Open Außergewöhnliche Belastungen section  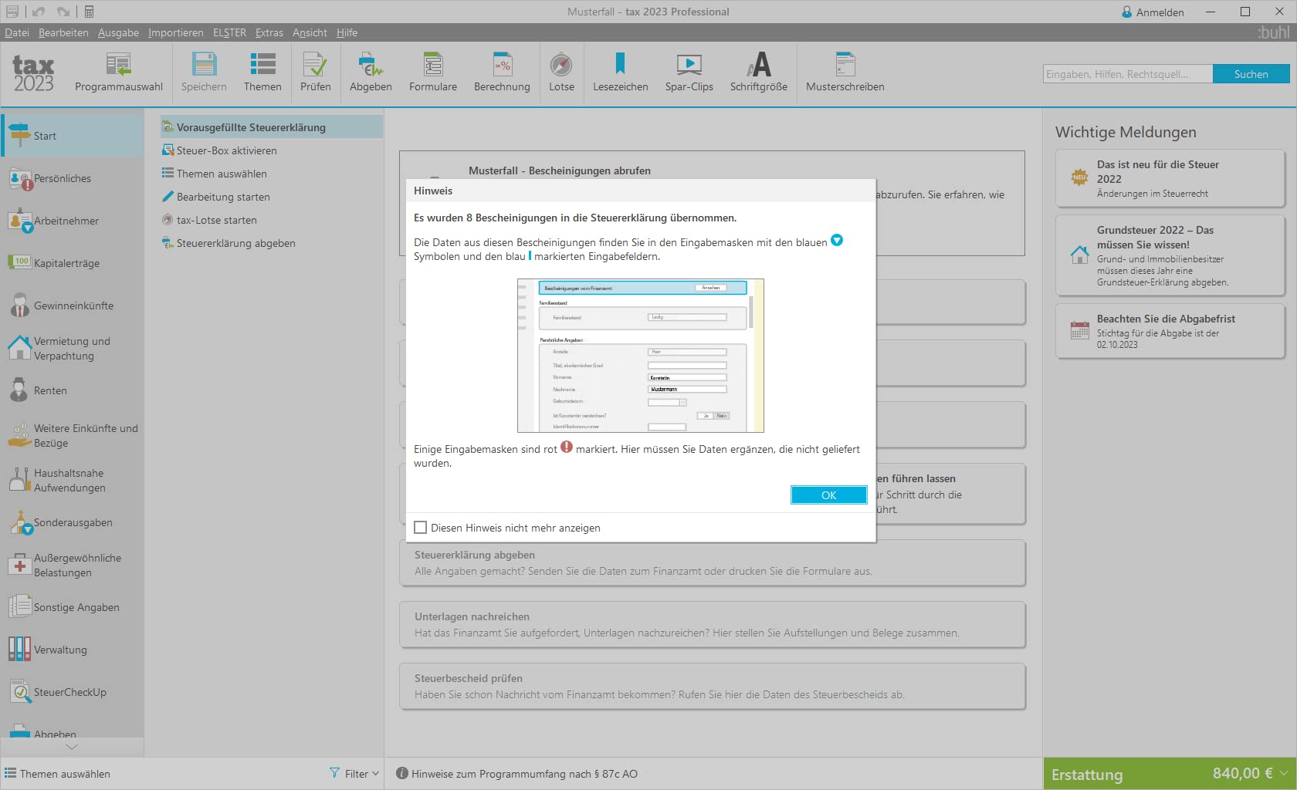pyautogui.click(x=72, y=565)
